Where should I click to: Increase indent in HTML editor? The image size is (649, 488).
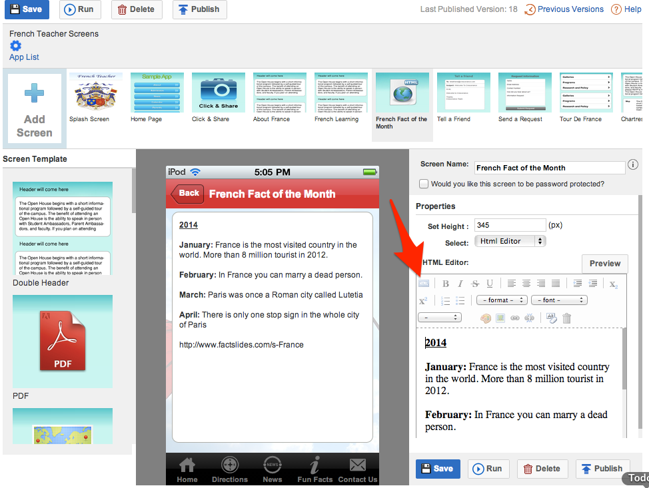click(x=578, y=284)
